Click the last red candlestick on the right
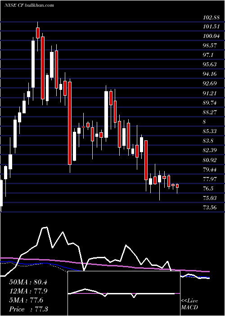This screenshot has width=225, height=316. coord(177,186)
